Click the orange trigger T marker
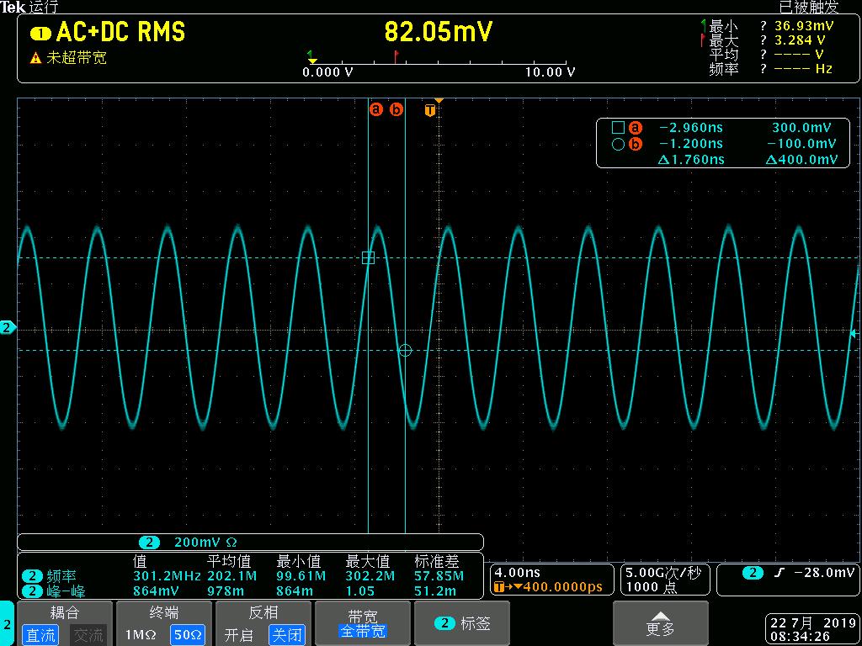Viewport: 862px width, 646px height. [x=430, y=110]
